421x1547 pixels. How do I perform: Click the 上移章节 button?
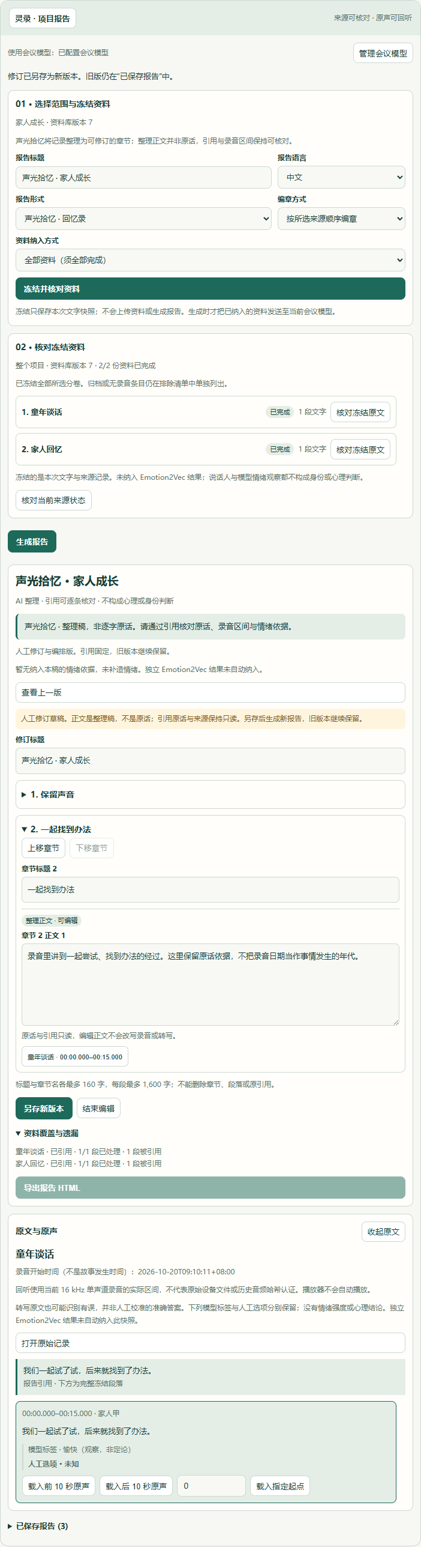pos(43,848)
